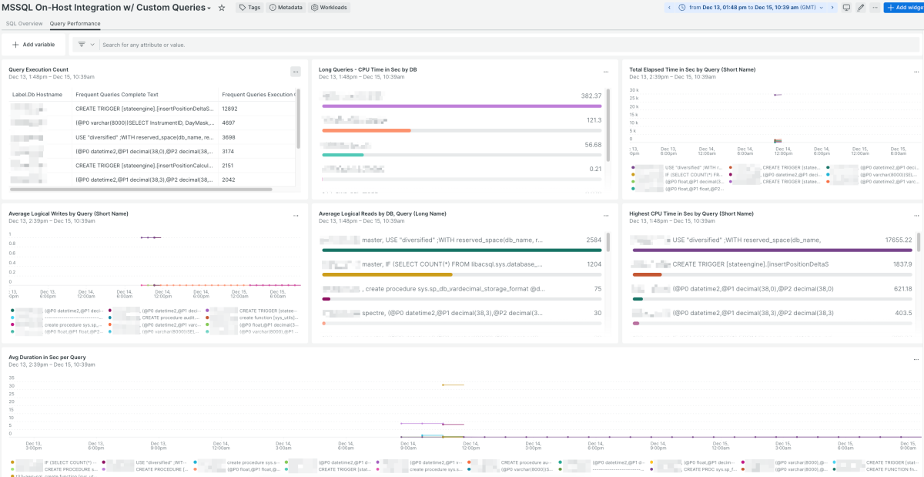This screenshot has height=477, width=924.
Task: Open the Metadata panel
Action: 286,7
